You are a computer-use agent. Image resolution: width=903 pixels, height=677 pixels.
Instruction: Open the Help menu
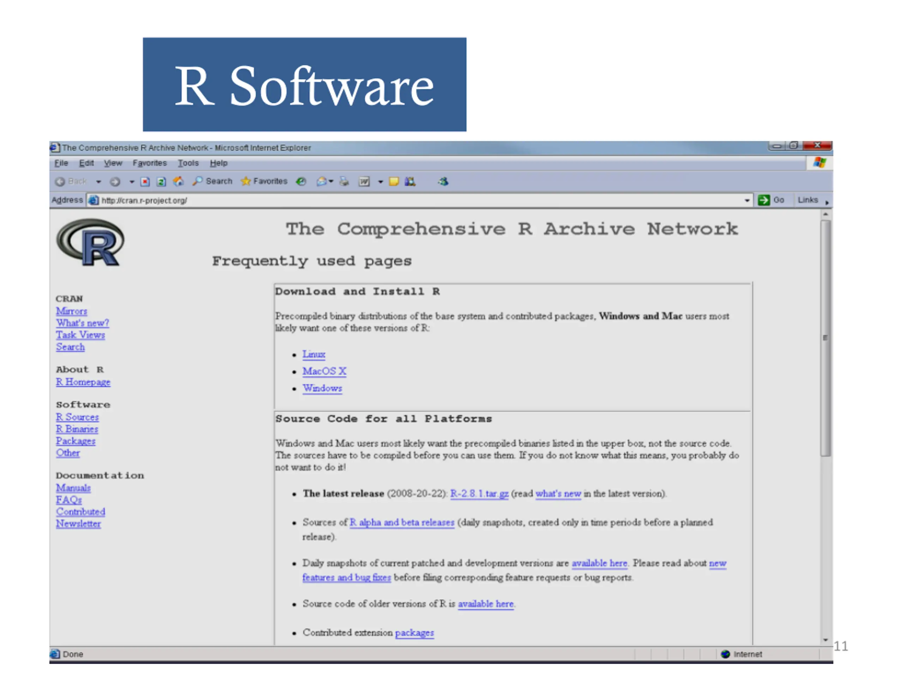[219, 163]
